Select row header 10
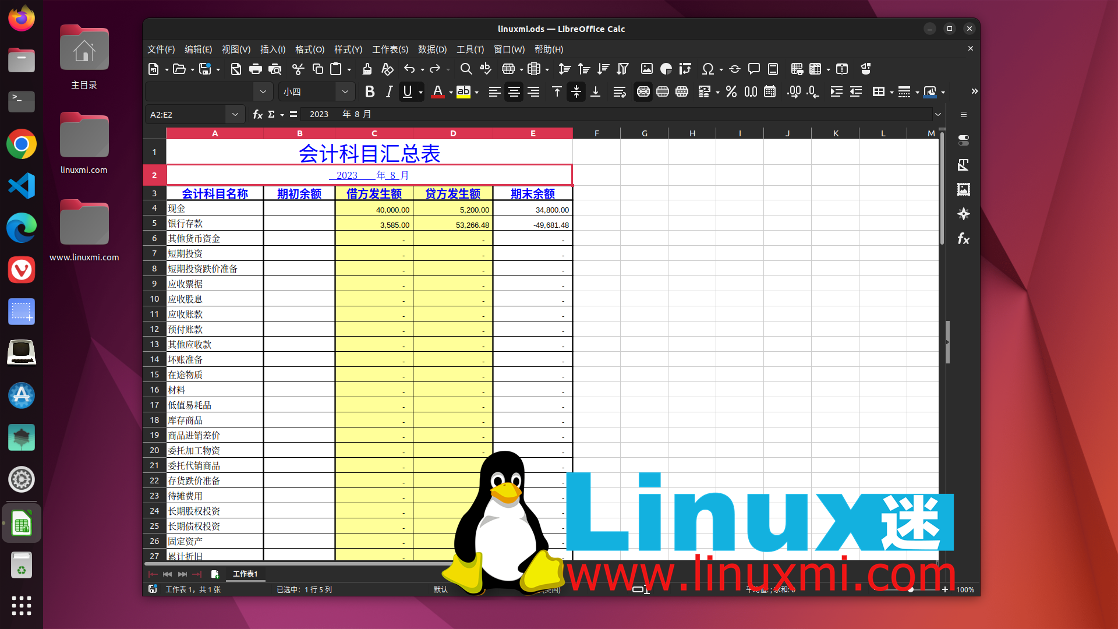The image size is (1118, 629). coord(154,299)
